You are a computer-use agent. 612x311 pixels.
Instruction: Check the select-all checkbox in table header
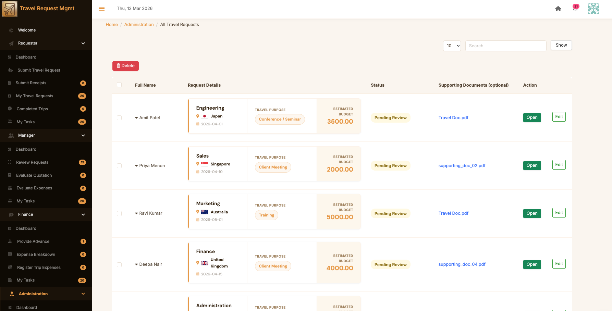coord(119,85)
